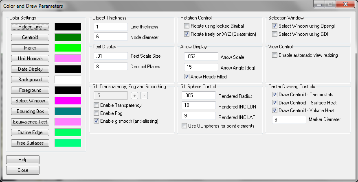Focus the Arrow Scale text field
Viewport: 358px width, 182px height.
[201, 56]
